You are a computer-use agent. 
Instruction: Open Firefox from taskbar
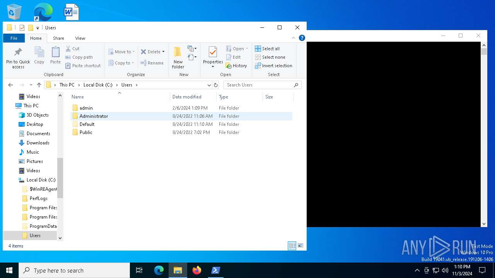pos(197,270)
